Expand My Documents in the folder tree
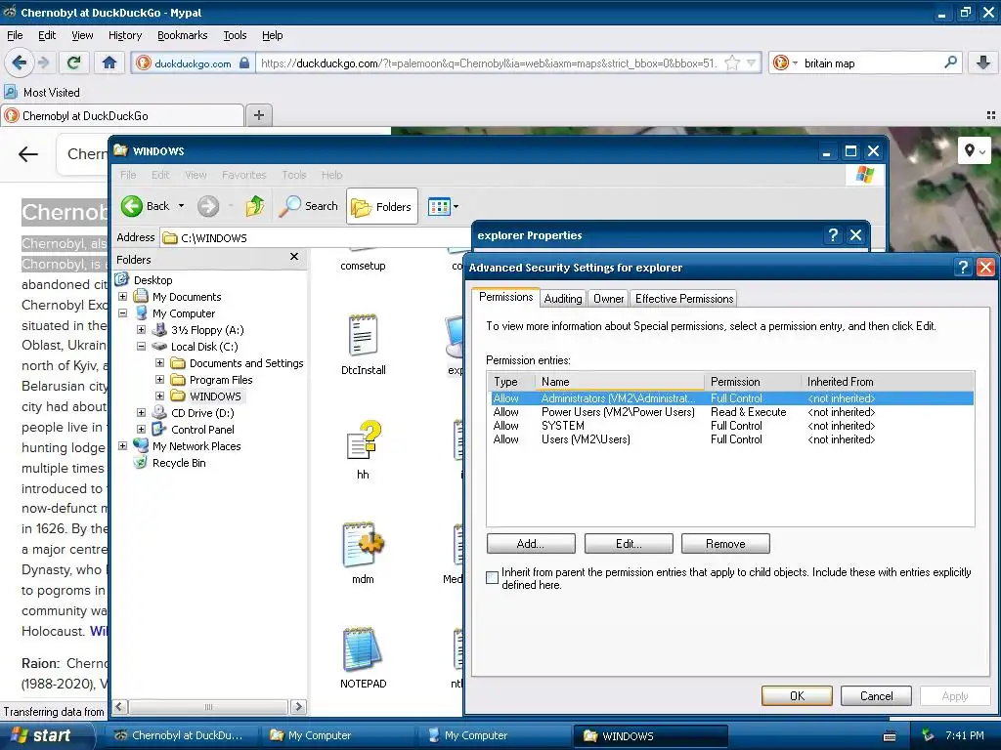The height and width of the screenshot is (750, 1001). click(x=122, y=297)
